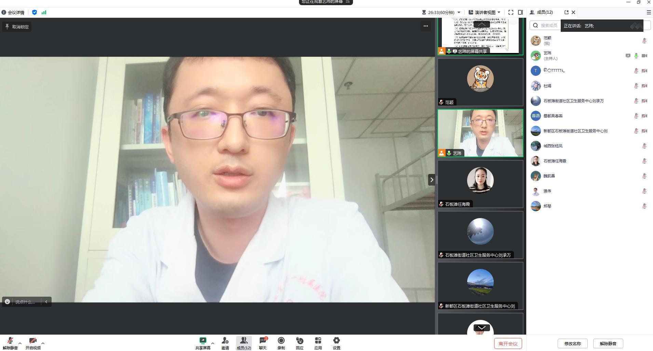The height and width of the screenshot is (351, 653).
Task: Check the green network signal icon
Action: pos(44,12)
